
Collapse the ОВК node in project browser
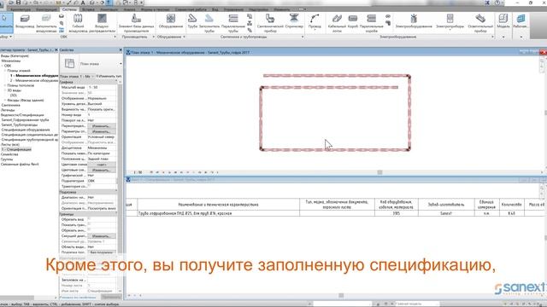tap(3, 66)
